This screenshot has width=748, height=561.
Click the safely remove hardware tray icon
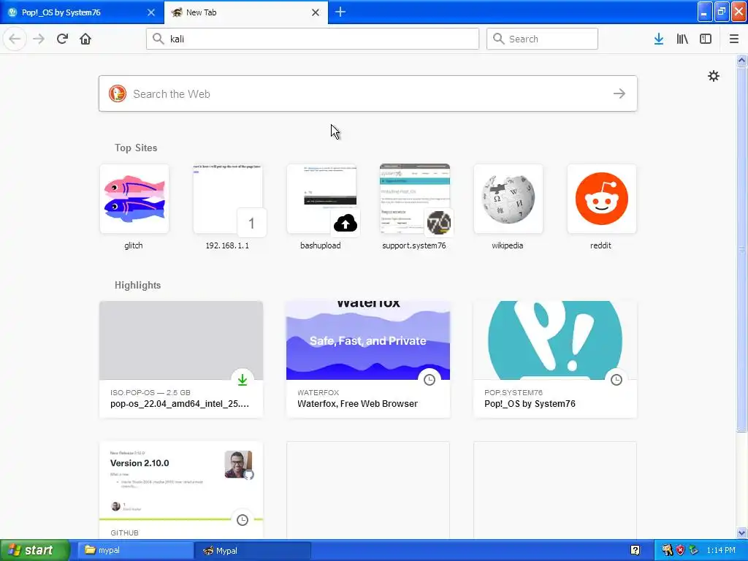[694, 550]
